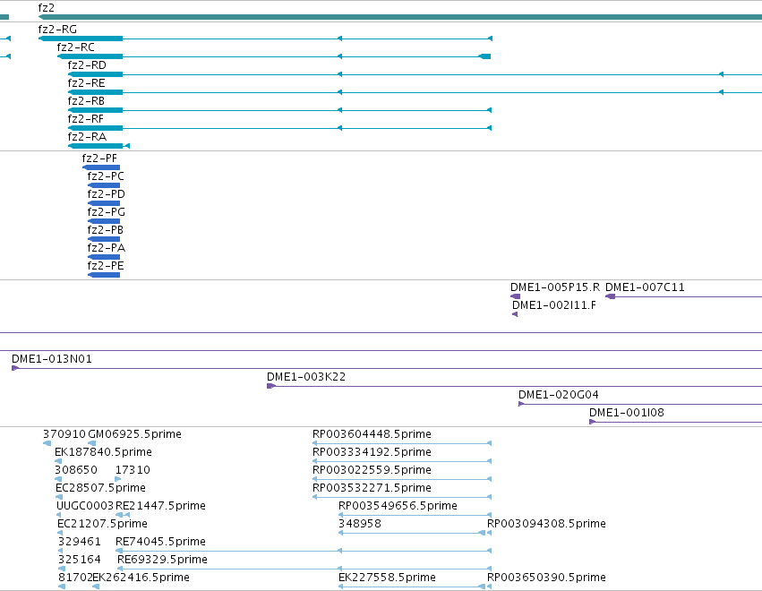Image resolution: width=762 pixels, height=591 pixels.
Task: Select the UUGC0003 EST label
Action: 85,506
